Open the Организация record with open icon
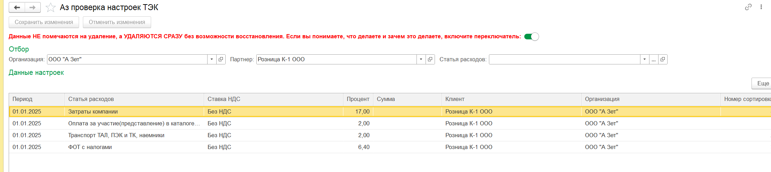This screenshot has width=771, height=172. pos(221,60)
